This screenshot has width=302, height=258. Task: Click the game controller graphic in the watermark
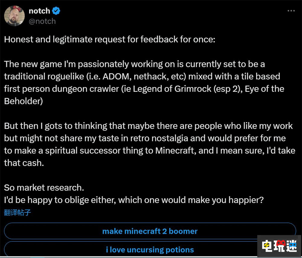pos(281,243)
